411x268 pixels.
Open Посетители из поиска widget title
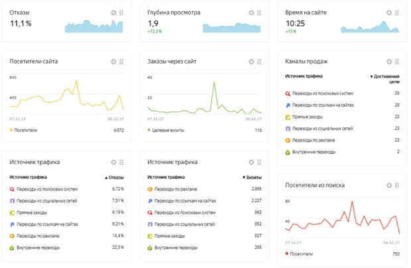tap(315, 185)
